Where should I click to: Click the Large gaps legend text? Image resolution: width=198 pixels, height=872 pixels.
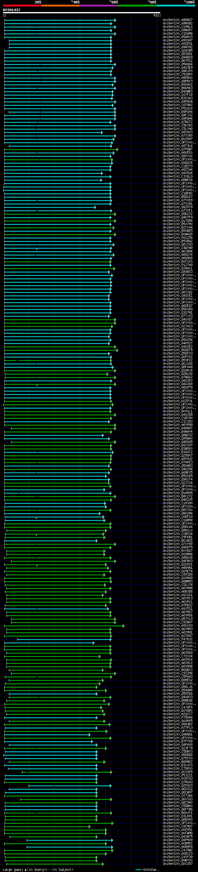click(x=38, y=869)
